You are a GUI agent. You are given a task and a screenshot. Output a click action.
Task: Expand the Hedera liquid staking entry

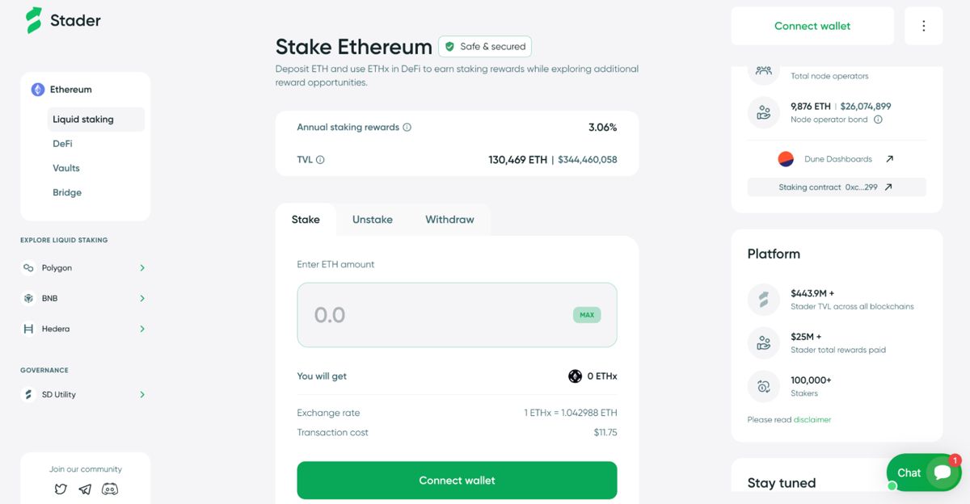(x=142, y=330)
